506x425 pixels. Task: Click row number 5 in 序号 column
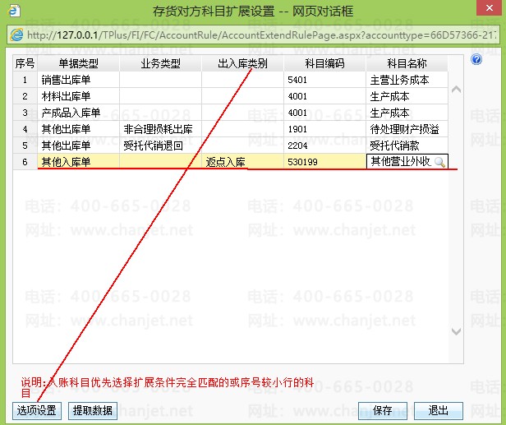tap(25, 146)
